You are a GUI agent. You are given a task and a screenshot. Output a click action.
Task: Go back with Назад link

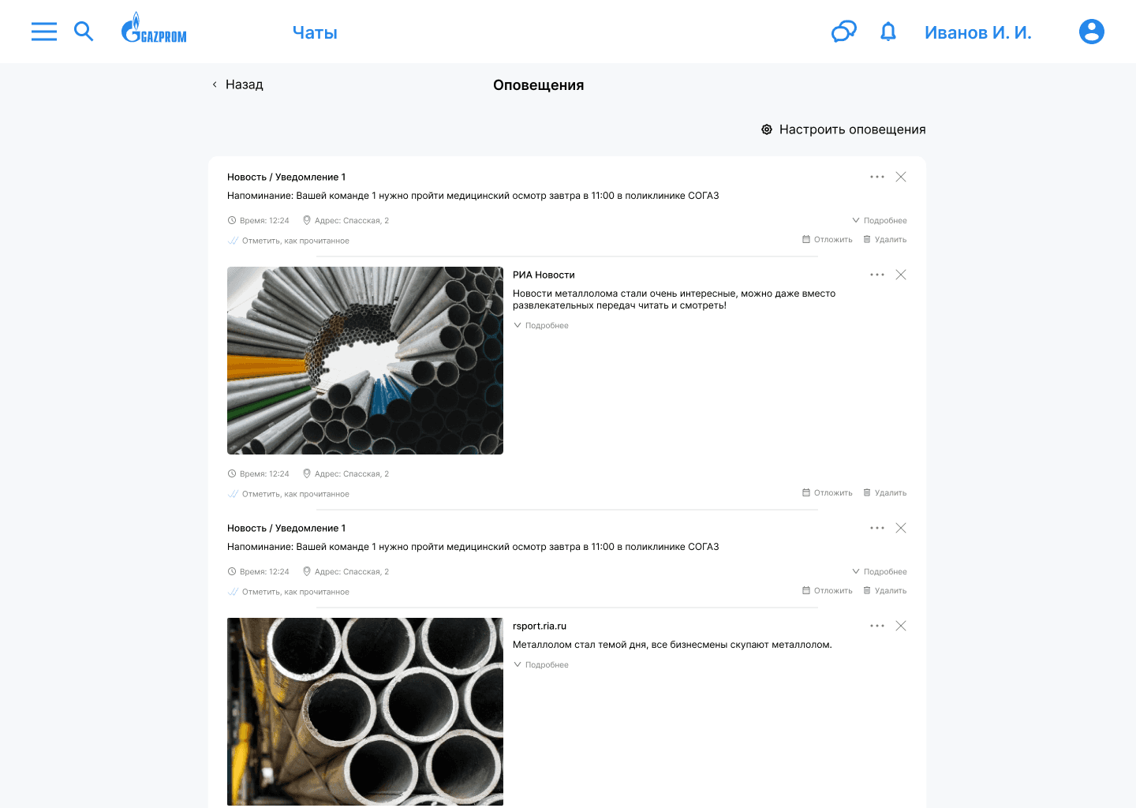[x=237, y=84]
